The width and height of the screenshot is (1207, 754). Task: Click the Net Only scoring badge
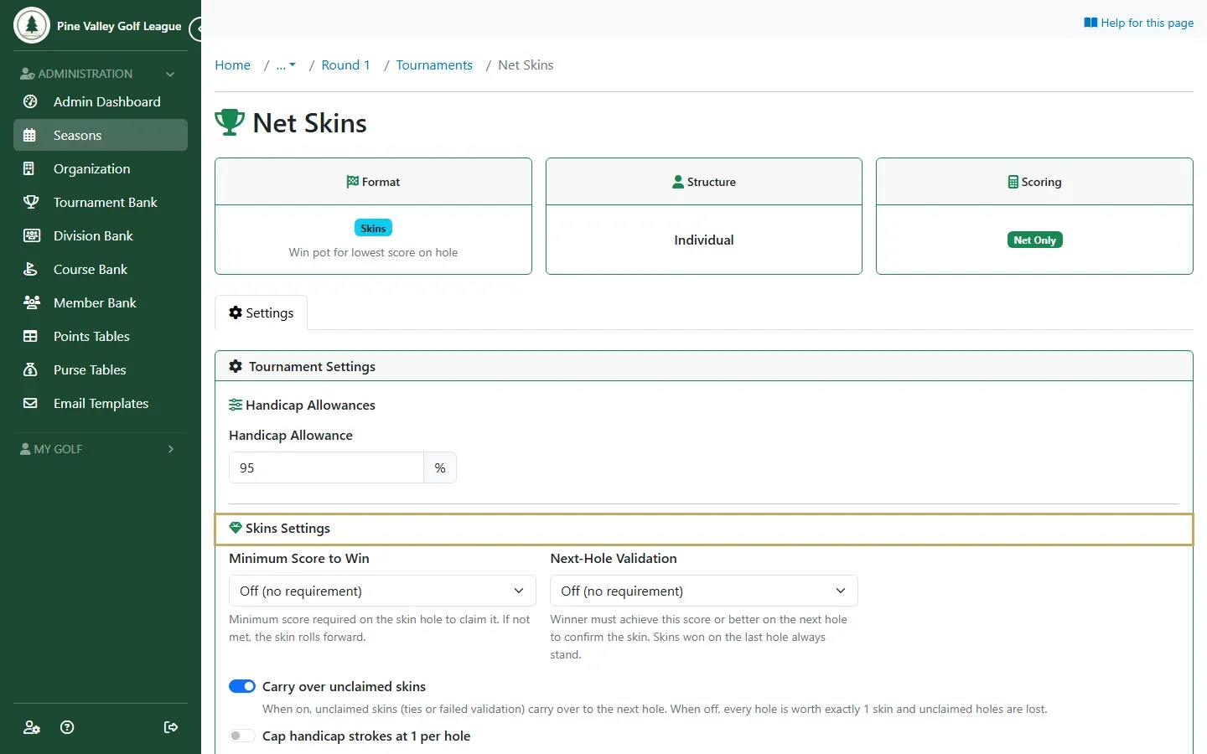coord(1034,240)
